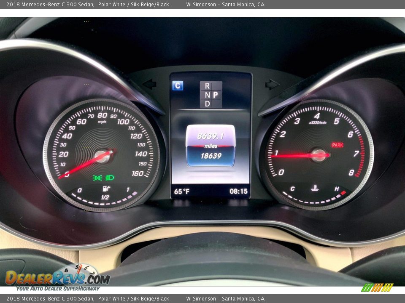Click the highlighted P gear in the selector display
405x303 pixels.
tap(216, 95)
